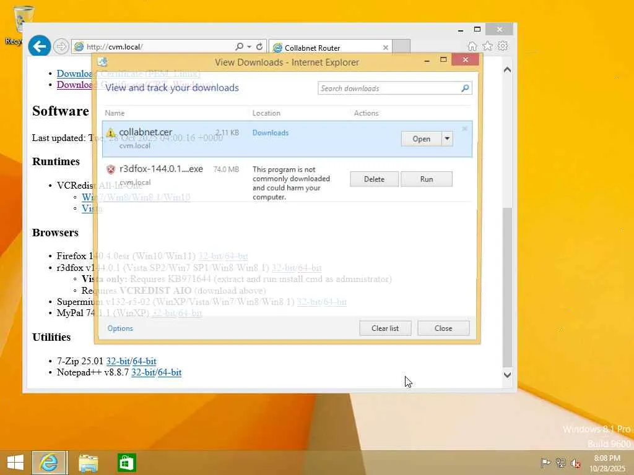Open File Explorer from the taskbar
Image resolution: width=634 pixels, height=475 pixels.
click(88, 463)
